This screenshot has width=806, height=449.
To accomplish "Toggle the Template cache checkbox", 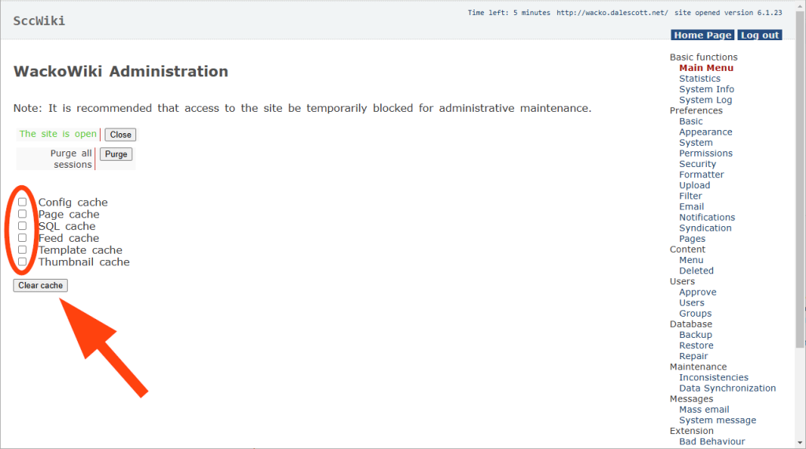I will tap(23, 250).
